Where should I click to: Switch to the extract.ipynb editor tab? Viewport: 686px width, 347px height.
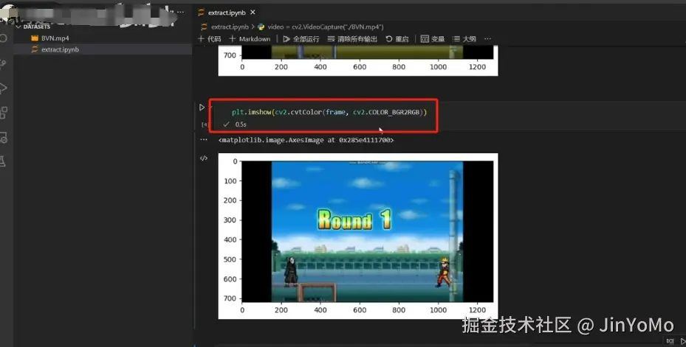click(x=227, y=13)
